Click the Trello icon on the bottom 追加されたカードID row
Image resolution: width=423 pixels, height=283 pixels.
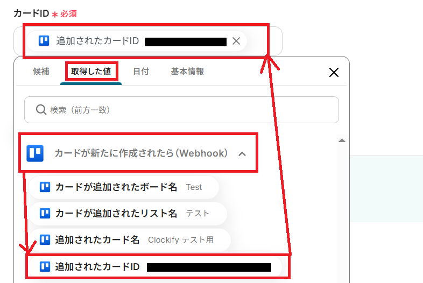(x=45, y=266)
